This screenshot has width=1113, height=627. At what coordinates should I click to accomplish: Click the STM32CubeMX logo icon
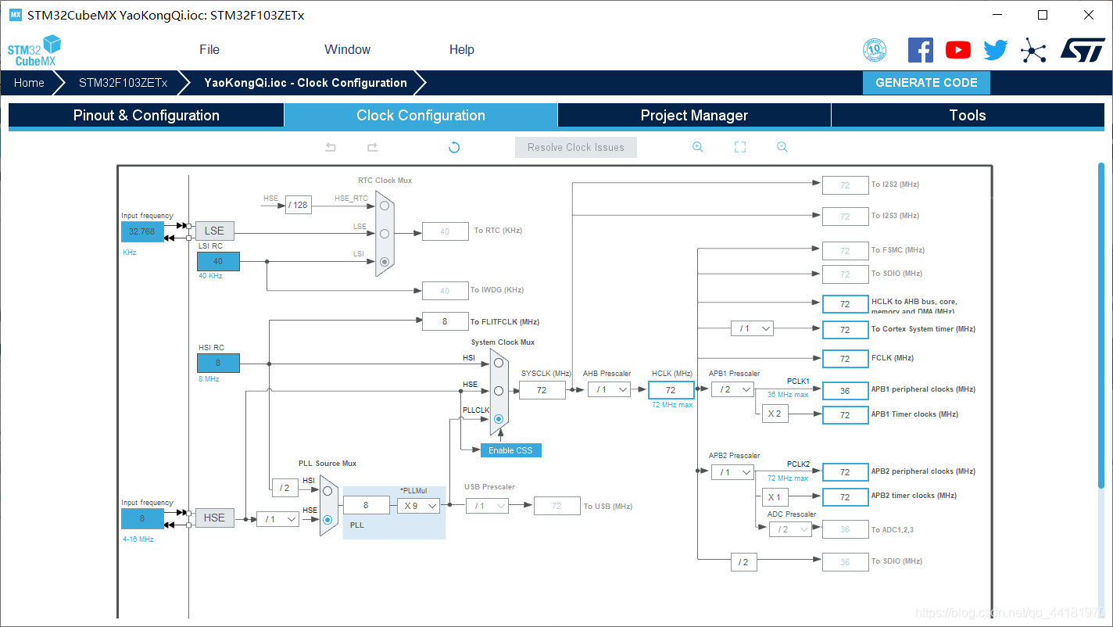click(x=34, y=50)
